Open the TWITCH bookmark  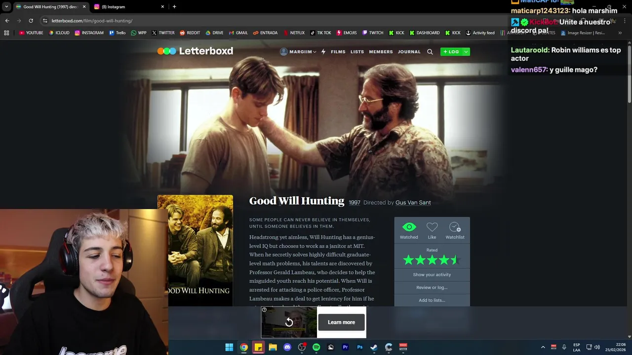click(x=372, y=33)
